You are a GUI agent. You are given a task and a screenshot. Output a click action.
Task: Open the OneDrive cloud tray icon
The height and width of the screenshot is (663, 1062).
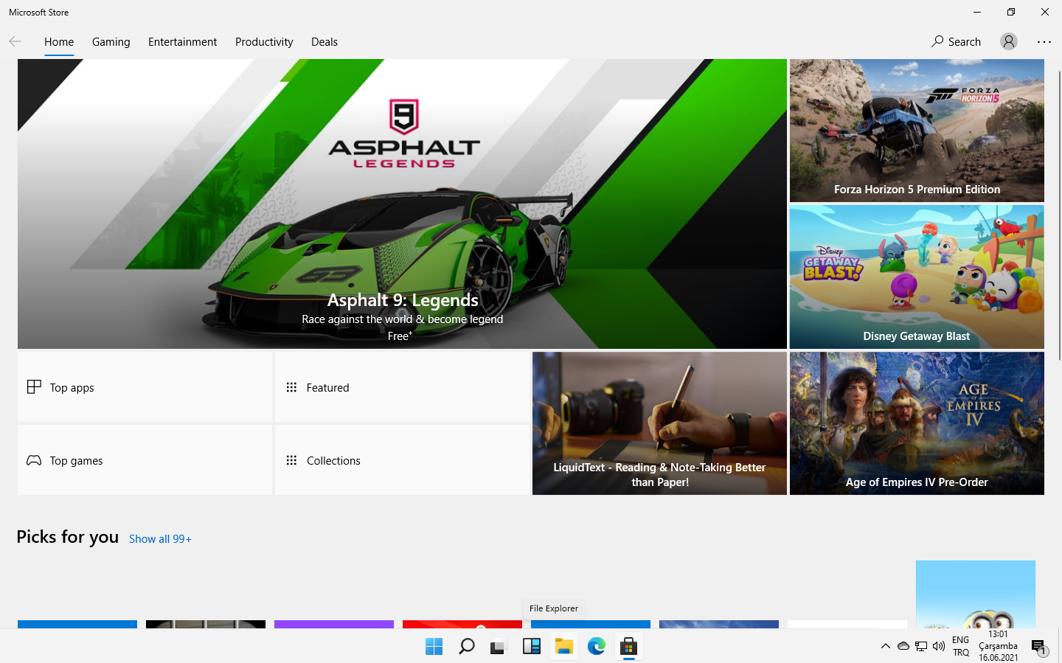pyautogui.click(x=903, y=647)
